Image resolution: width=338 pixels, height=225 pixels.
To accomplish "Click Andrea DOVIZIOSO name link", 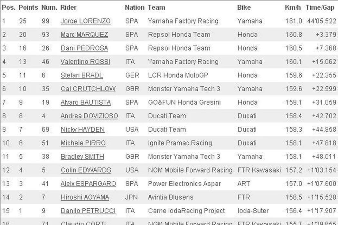I will (x=89, y=116).
